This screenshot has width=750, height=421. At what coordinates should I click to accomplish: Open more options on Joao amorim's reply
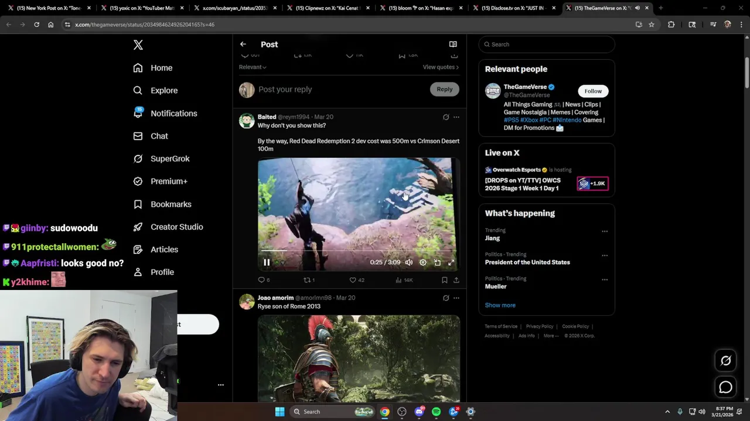point(456,298)
